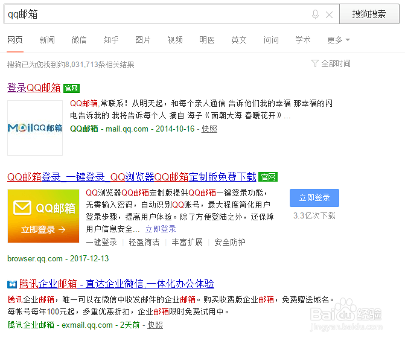Click the exmail.qq.com URL text
The image size is (405, 341).
(x=87, y=325)
